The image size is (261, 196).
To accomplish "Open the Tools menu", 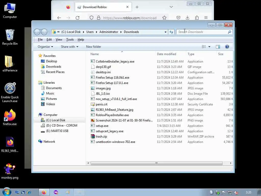I will 70,40.
